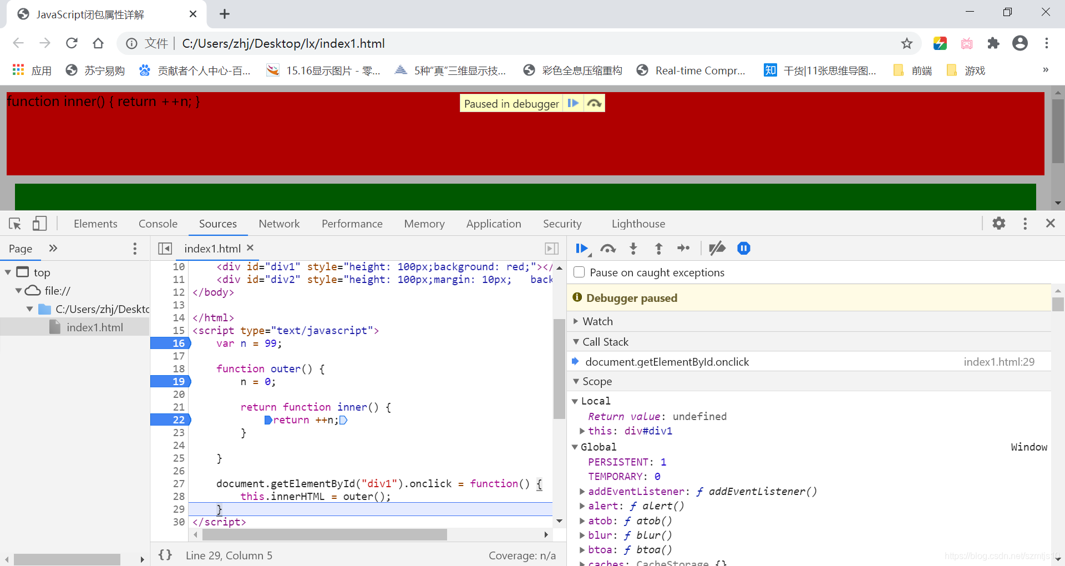Viewport: 1065px width, 566px height.
Task: Open the 苏宁易购 bookmark
Action: pyautogui.click(x=95, y=70)
